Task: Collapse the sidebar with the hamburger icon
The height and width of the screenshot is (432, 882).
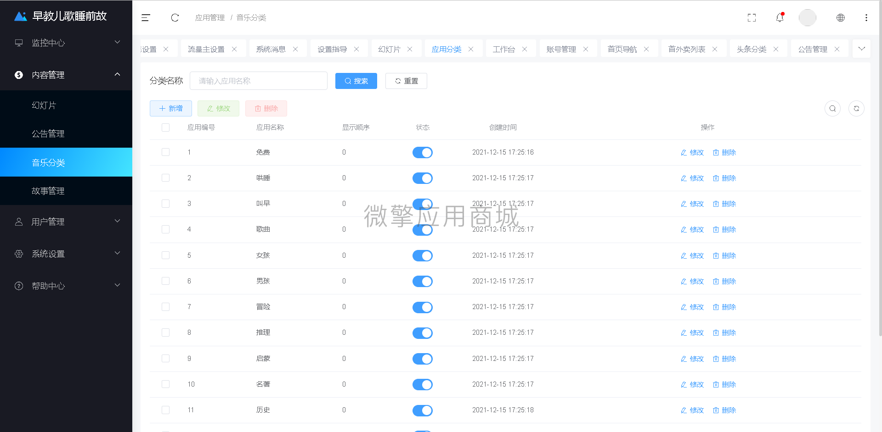Action: 146,17
